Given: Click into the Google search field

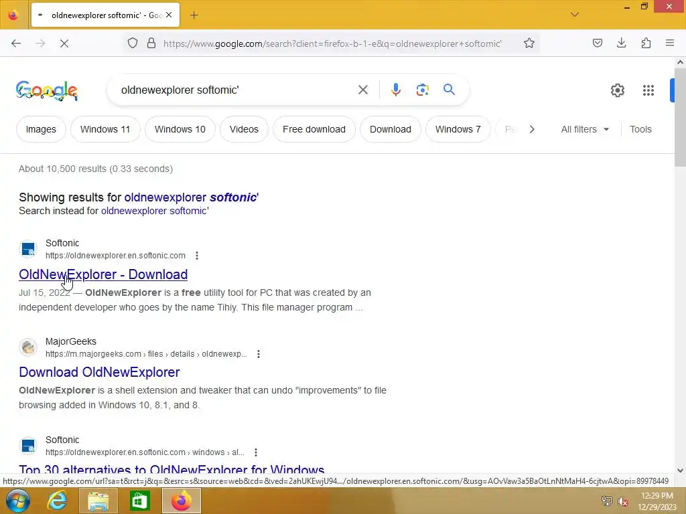Looking at the screenshot, I should (236, 90).
